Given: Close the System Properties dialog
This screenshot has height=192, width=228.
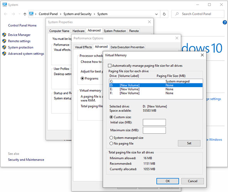Looking at the screenshot, I should [149, 22].
